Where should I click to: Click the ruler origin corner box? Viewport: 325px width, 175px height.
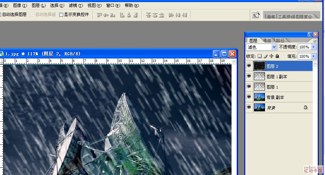click(x=2, y=61)
